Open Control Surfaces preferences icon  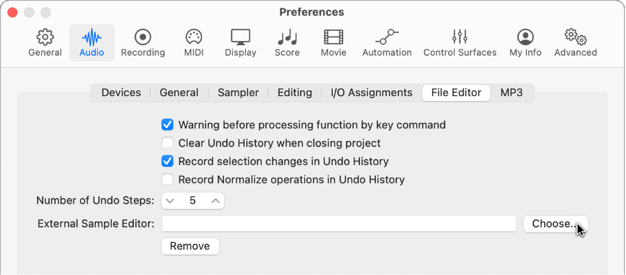(460, 37)
